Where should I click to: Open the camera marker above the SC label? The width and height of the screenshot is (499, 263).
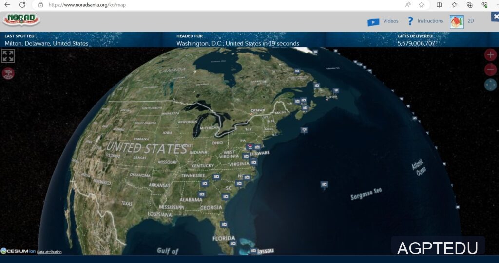239,183
